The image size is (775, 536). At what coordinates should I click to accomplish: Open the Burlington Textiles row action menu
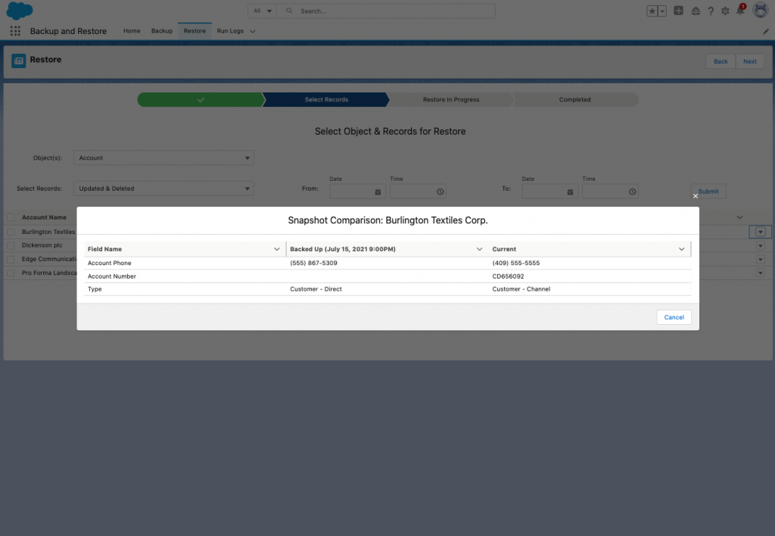(x=760, y=232)
